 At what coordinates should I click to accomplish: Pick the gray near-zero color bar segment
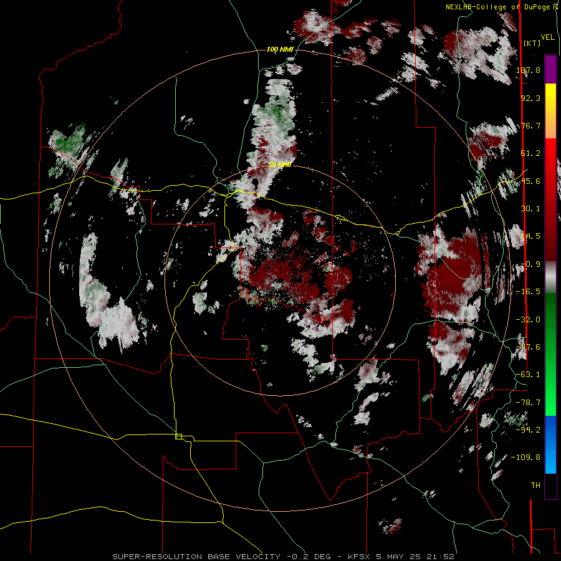550,277
